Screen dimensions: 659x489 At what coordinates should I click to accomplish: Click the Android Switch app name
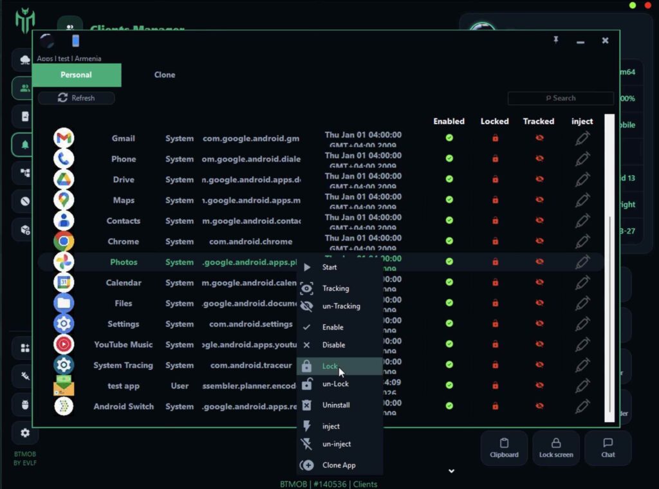(x=124, y=406)
